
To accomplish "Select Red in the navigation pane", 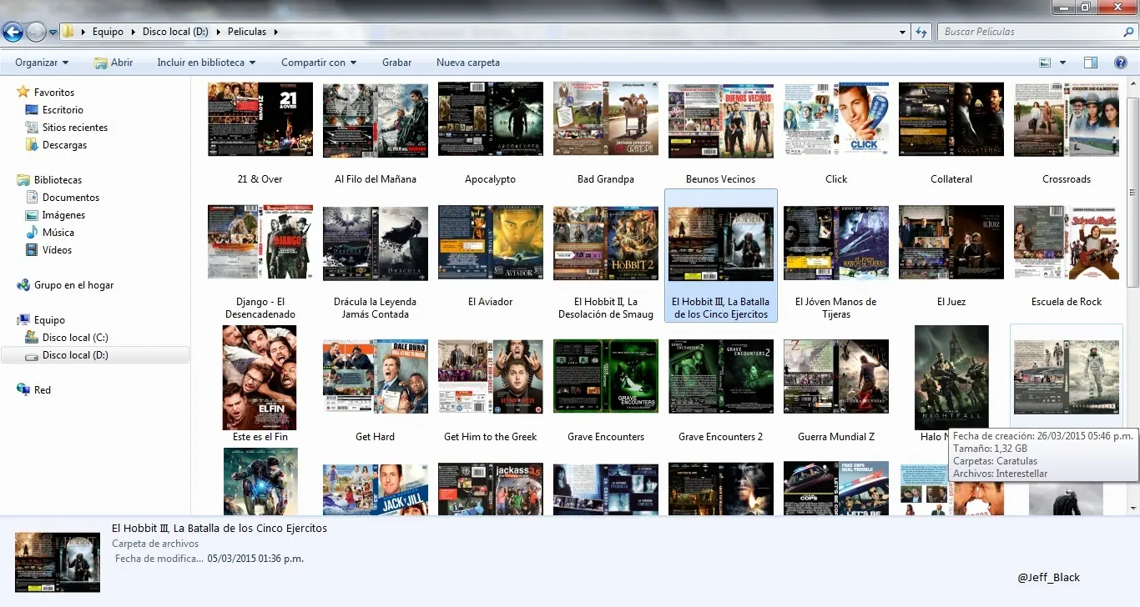I will (x=43, y=390).
